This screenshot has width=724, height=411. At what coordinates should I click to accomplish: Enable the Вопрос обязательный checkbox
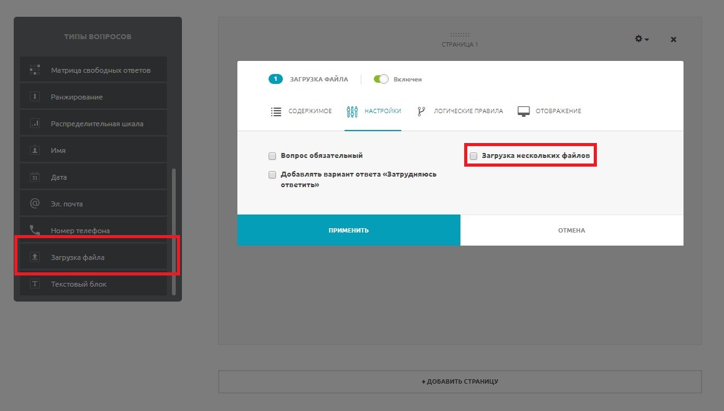pos(272,156)
